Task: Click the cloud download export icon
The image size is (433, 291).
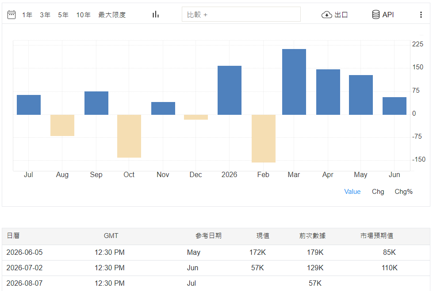Action: pyautogui.click(x=327, y=15)
